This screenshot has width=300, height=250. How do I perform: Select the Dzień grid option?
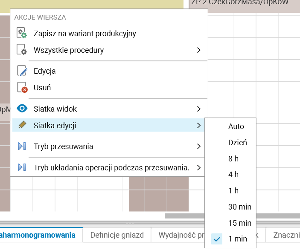[237, 143]
